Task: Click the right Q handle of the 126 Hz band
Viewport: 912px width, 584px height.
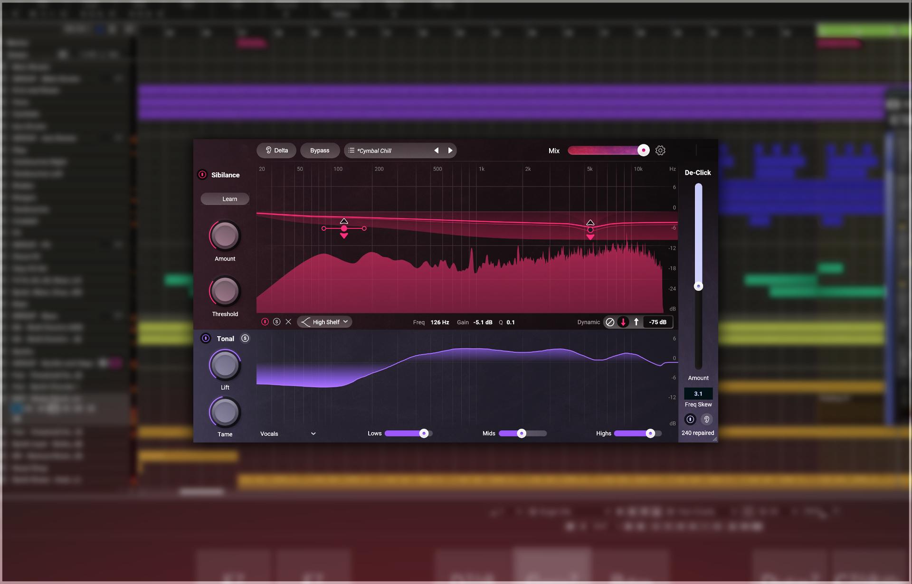Action: click(x=364, y=228)
